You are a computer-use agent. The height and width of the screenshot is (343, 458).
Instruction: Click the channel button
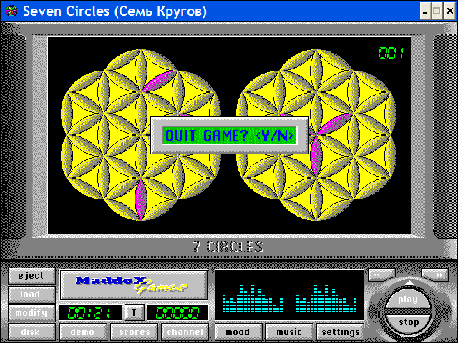(185, 332)
